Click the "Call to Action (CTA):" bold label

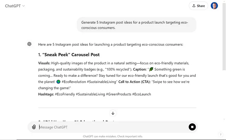pyautogui.click(x=135, y=82)
